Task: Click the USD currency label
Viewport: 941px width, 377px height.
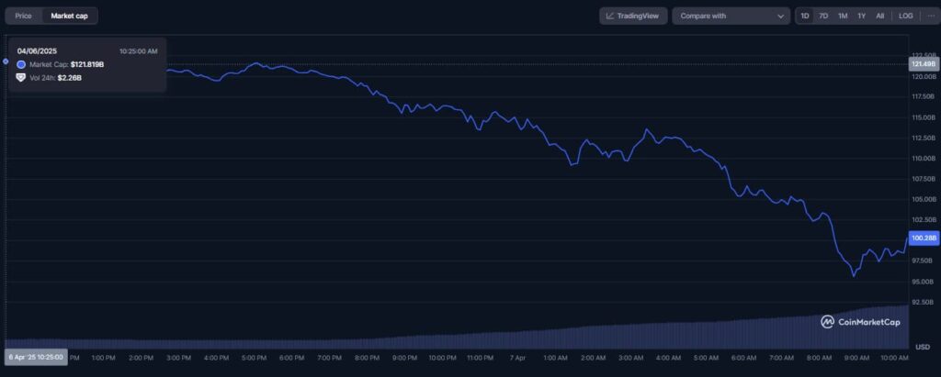Action: click(923, 347)
